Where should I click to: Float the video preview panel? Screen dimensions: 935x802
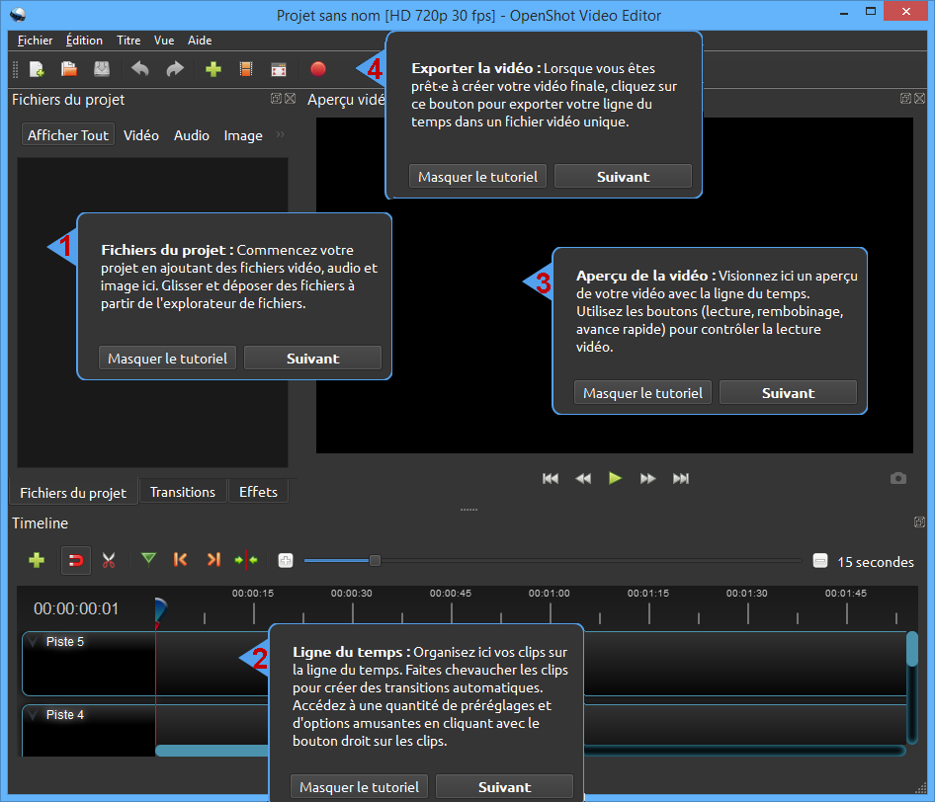(x=905, y=99)
